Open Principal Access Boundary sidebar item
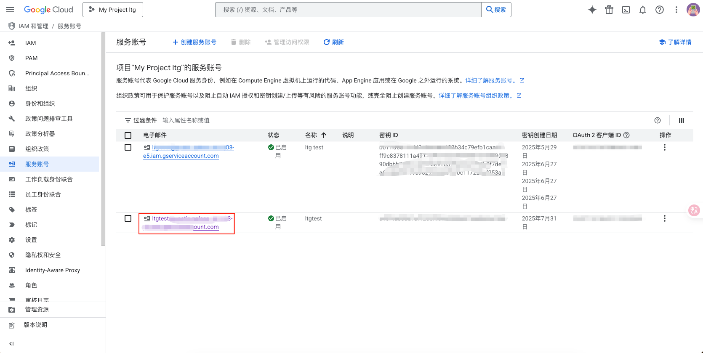703x353 pixels. click(x=50, y=73)
